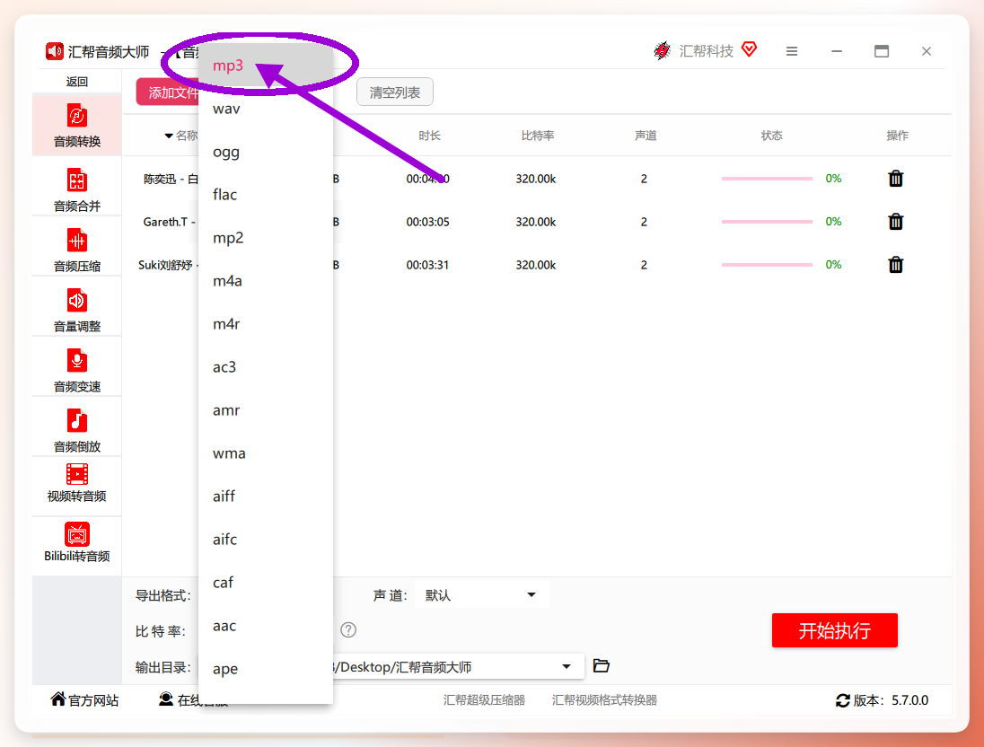Click version text 5.7.0.0
The width and height of the screenshot is (984, 747).
tap(910, 700)
